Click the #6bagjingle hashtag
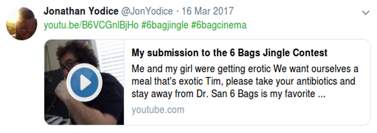 165,25
